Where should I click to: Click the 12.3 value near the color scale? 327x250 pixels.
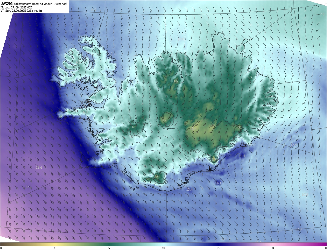298,229
